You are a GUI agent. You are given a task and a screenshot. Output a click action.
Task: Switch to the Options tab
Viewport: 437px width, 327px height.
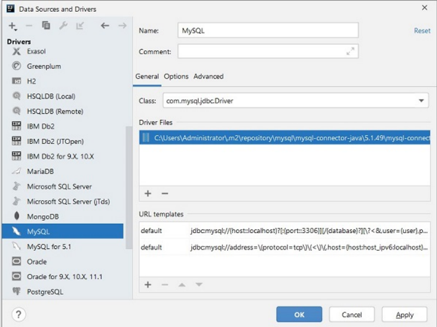click(176, 77)
